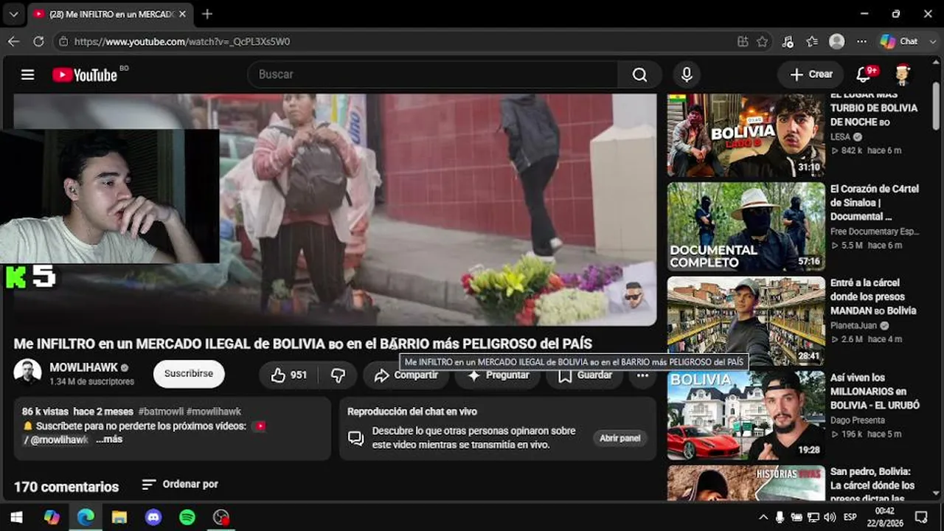Screen dimensions: 944x531
Task: Click the Preguntar ask button
Action: click(499, 375)
